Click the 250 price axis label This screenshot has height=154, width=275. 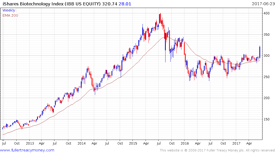pyautogui.click(x=267, y=77)
